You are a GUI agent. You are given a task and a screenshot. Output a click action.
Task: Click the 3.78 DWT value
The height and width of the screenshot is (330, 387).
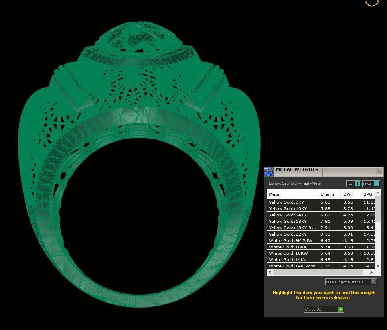tap(348, 208)
